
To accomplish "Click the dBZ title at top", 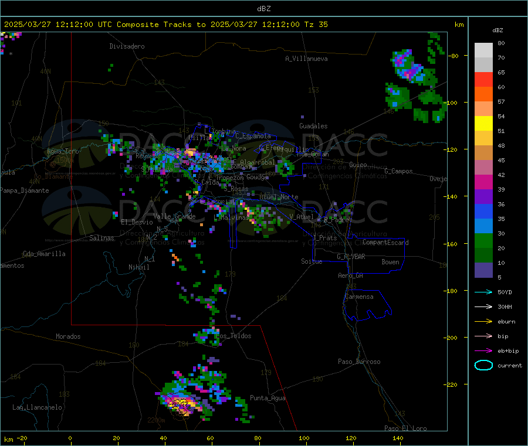I will (263, 9).
